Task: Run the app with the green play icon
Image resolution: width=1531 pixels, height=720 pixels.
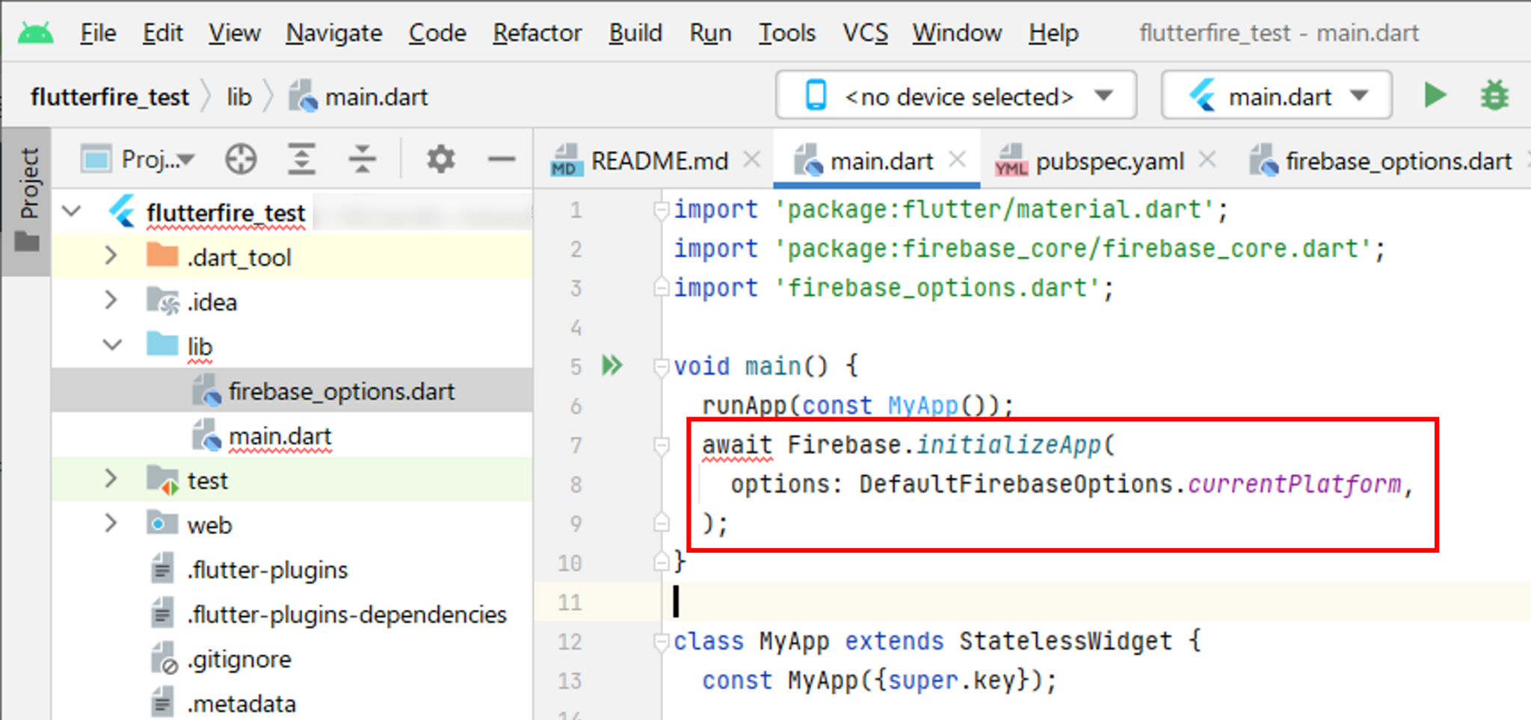Action: (x=1434, y=96)
